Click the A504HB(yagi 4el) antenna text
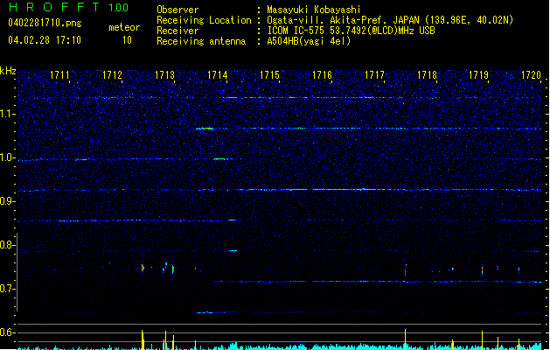550x350 pixels. 309,41
